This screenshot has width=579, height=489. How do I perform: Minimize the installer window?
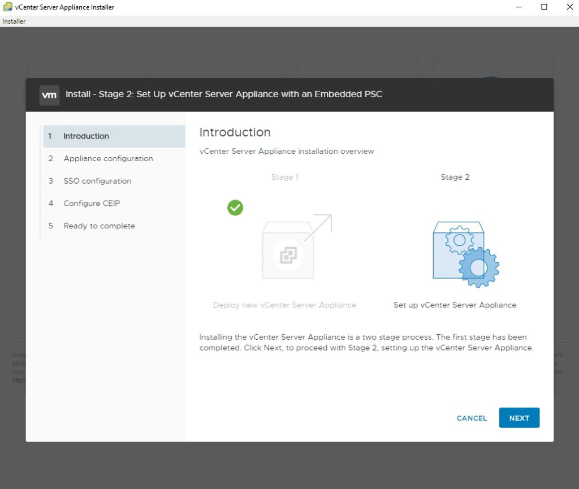coord(519,7)
